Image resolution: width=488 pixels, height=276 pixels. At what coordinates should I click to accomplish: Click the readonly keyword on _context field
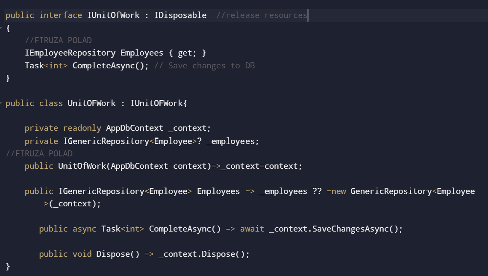point(82,128)
